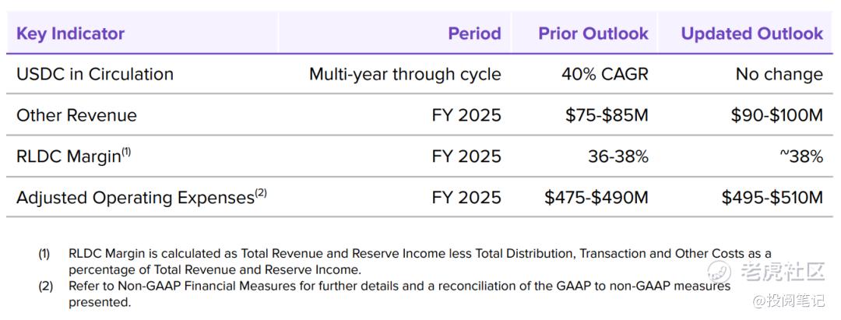The image size is (841, 320).
Task: Click the $495-$510M updated expenses value
Action: (x=772, y=198)
